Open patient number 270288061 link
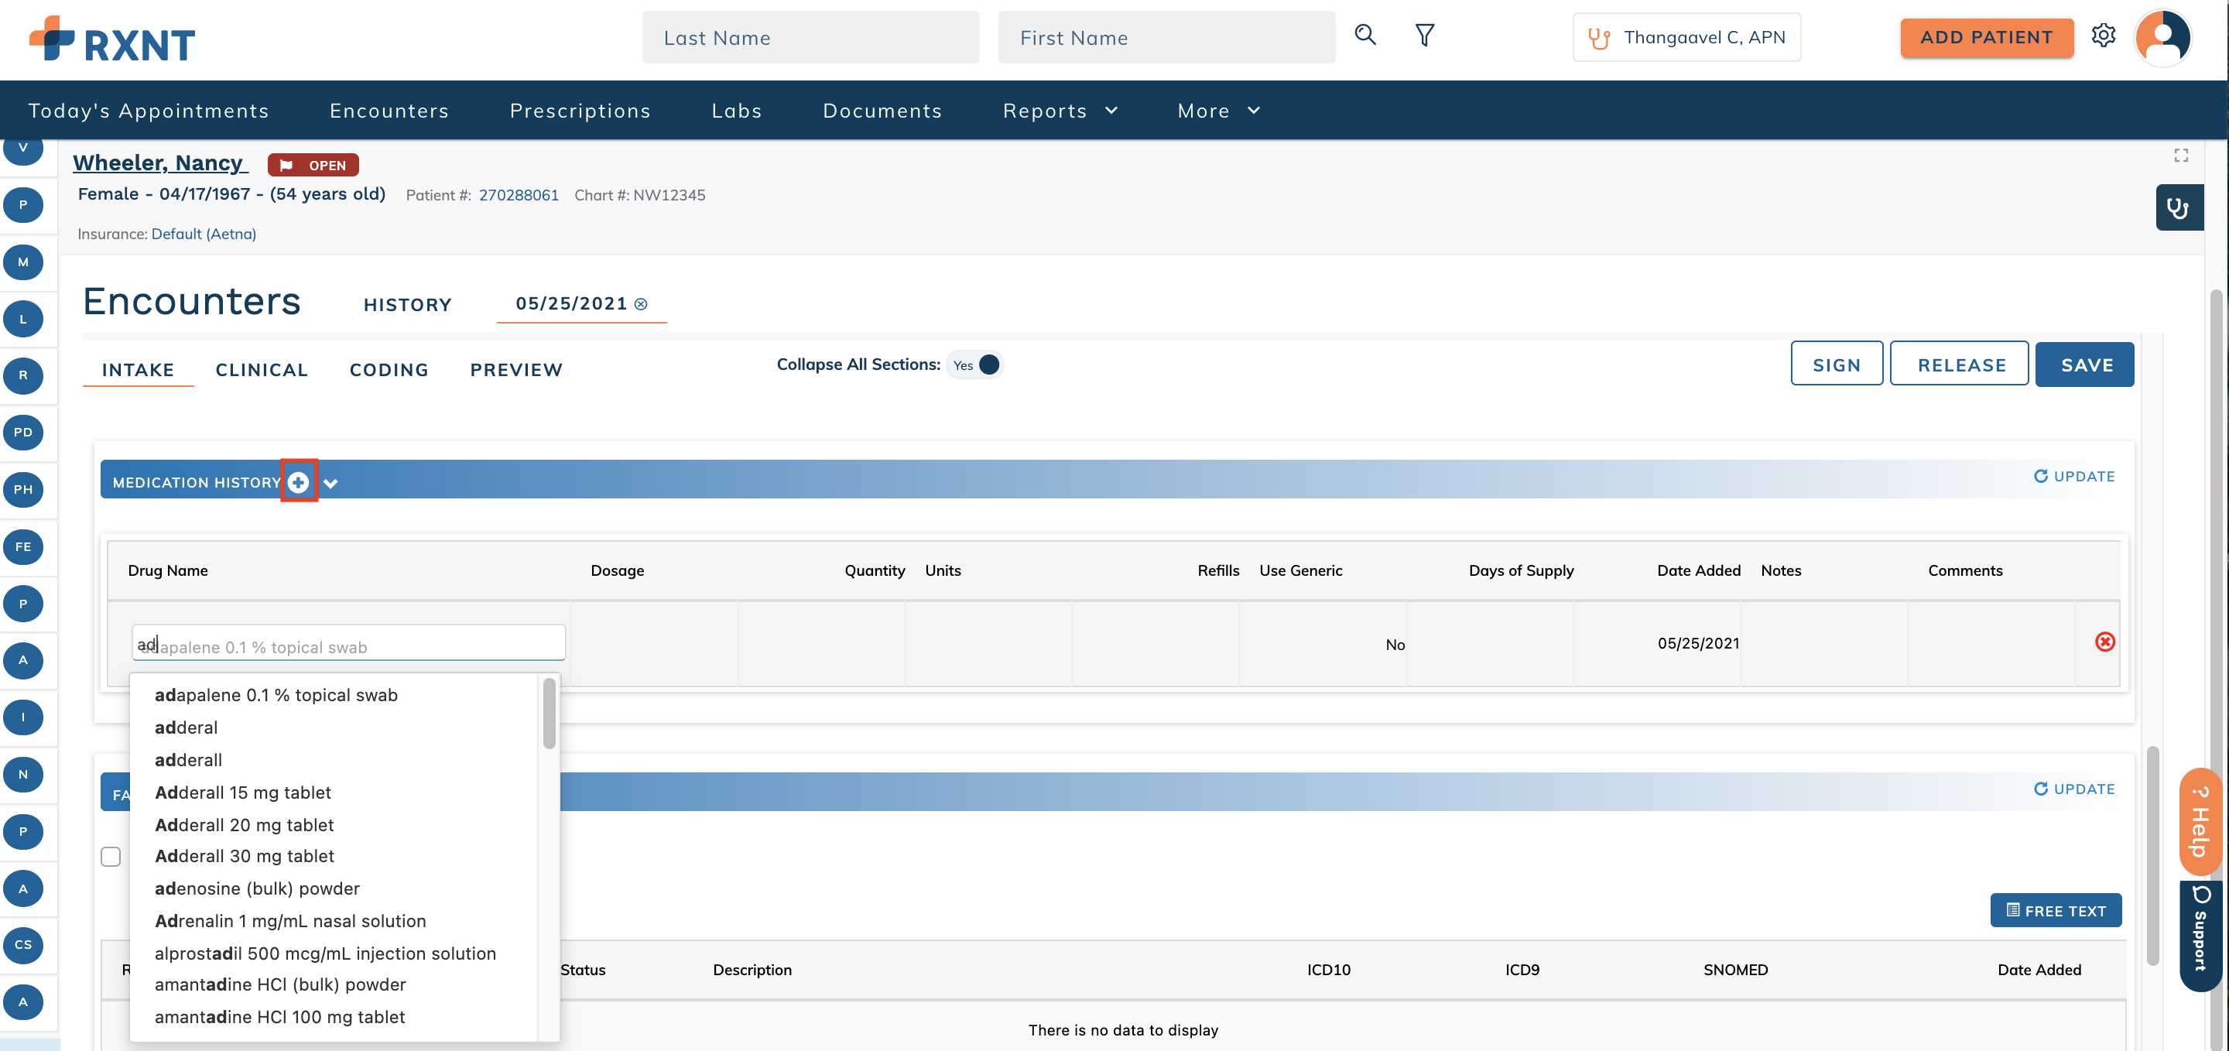Screen dimensions: 2229x1051 tap(519, 196)
